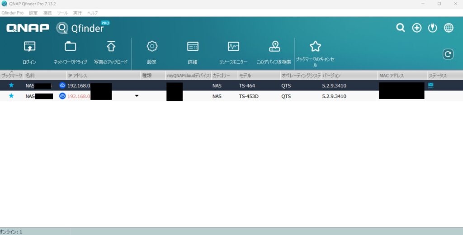The image size is (463, 235).
Task: Click NAS category cell in TS-453D row
Action: [x=217, y=96]
